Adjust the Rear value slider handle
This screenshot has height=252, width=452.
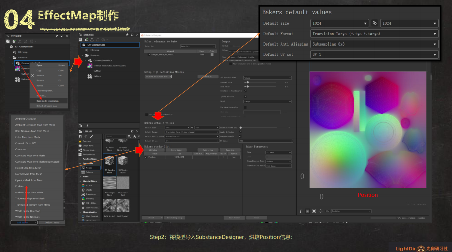point(247,87)
